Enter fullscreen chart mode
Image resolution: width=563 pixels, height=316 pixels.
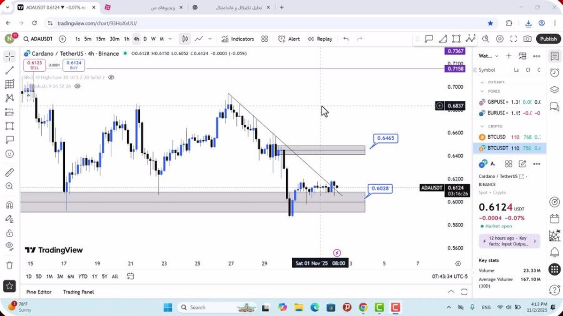click(x=514, y=39)
